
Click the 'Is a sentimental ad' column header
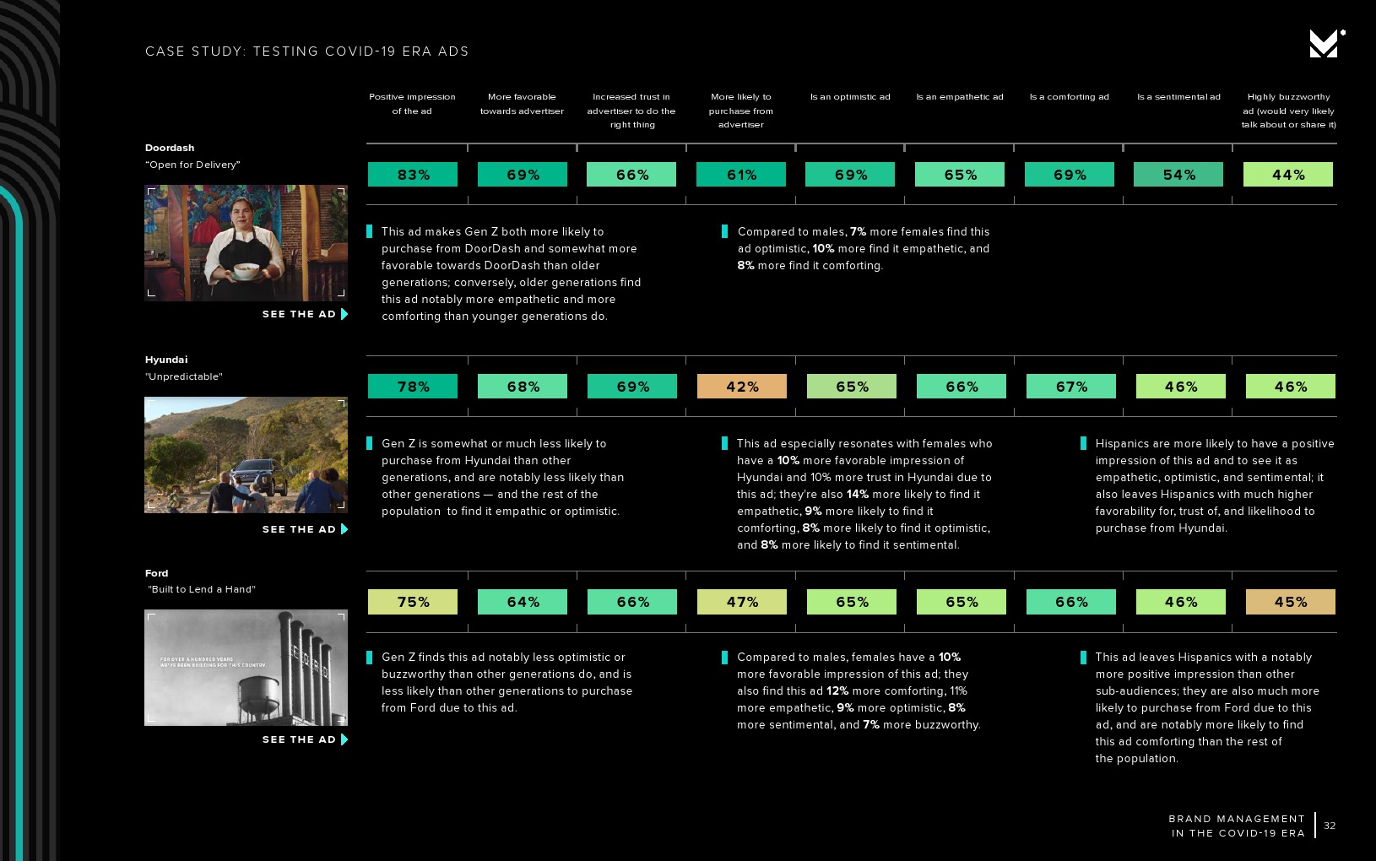(1178, 97)
